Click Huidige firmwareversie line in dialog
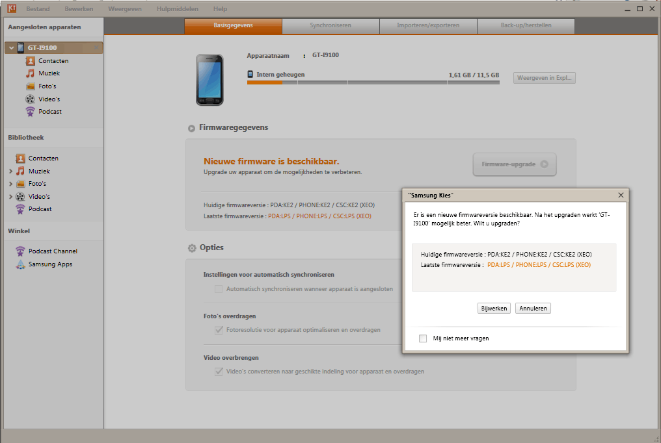 click(x=506, y=255)
